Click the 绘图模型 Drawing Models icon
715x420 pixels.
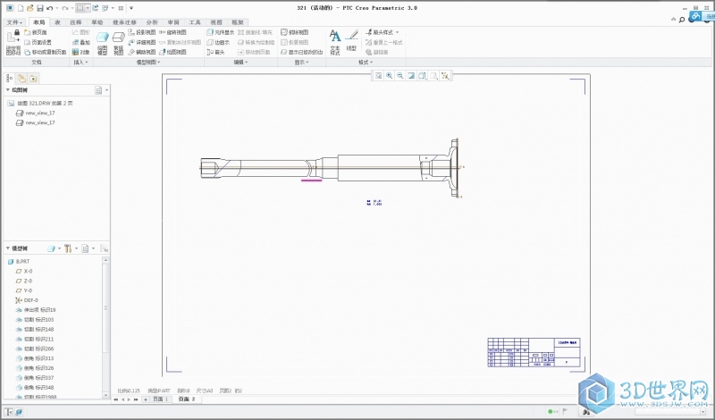click(103, 43)
